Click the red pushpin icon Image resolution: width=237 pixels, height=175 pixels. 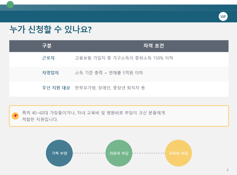tap(15, 116)
